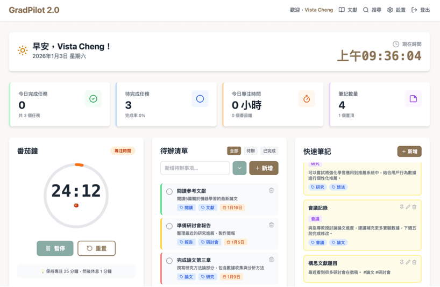
Task: Delete the 完成論文第三章 todo item
Action: pos(271,260)
